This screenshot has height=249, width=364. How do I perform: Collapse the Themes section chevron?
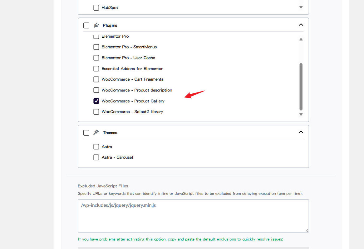[301, 132]
